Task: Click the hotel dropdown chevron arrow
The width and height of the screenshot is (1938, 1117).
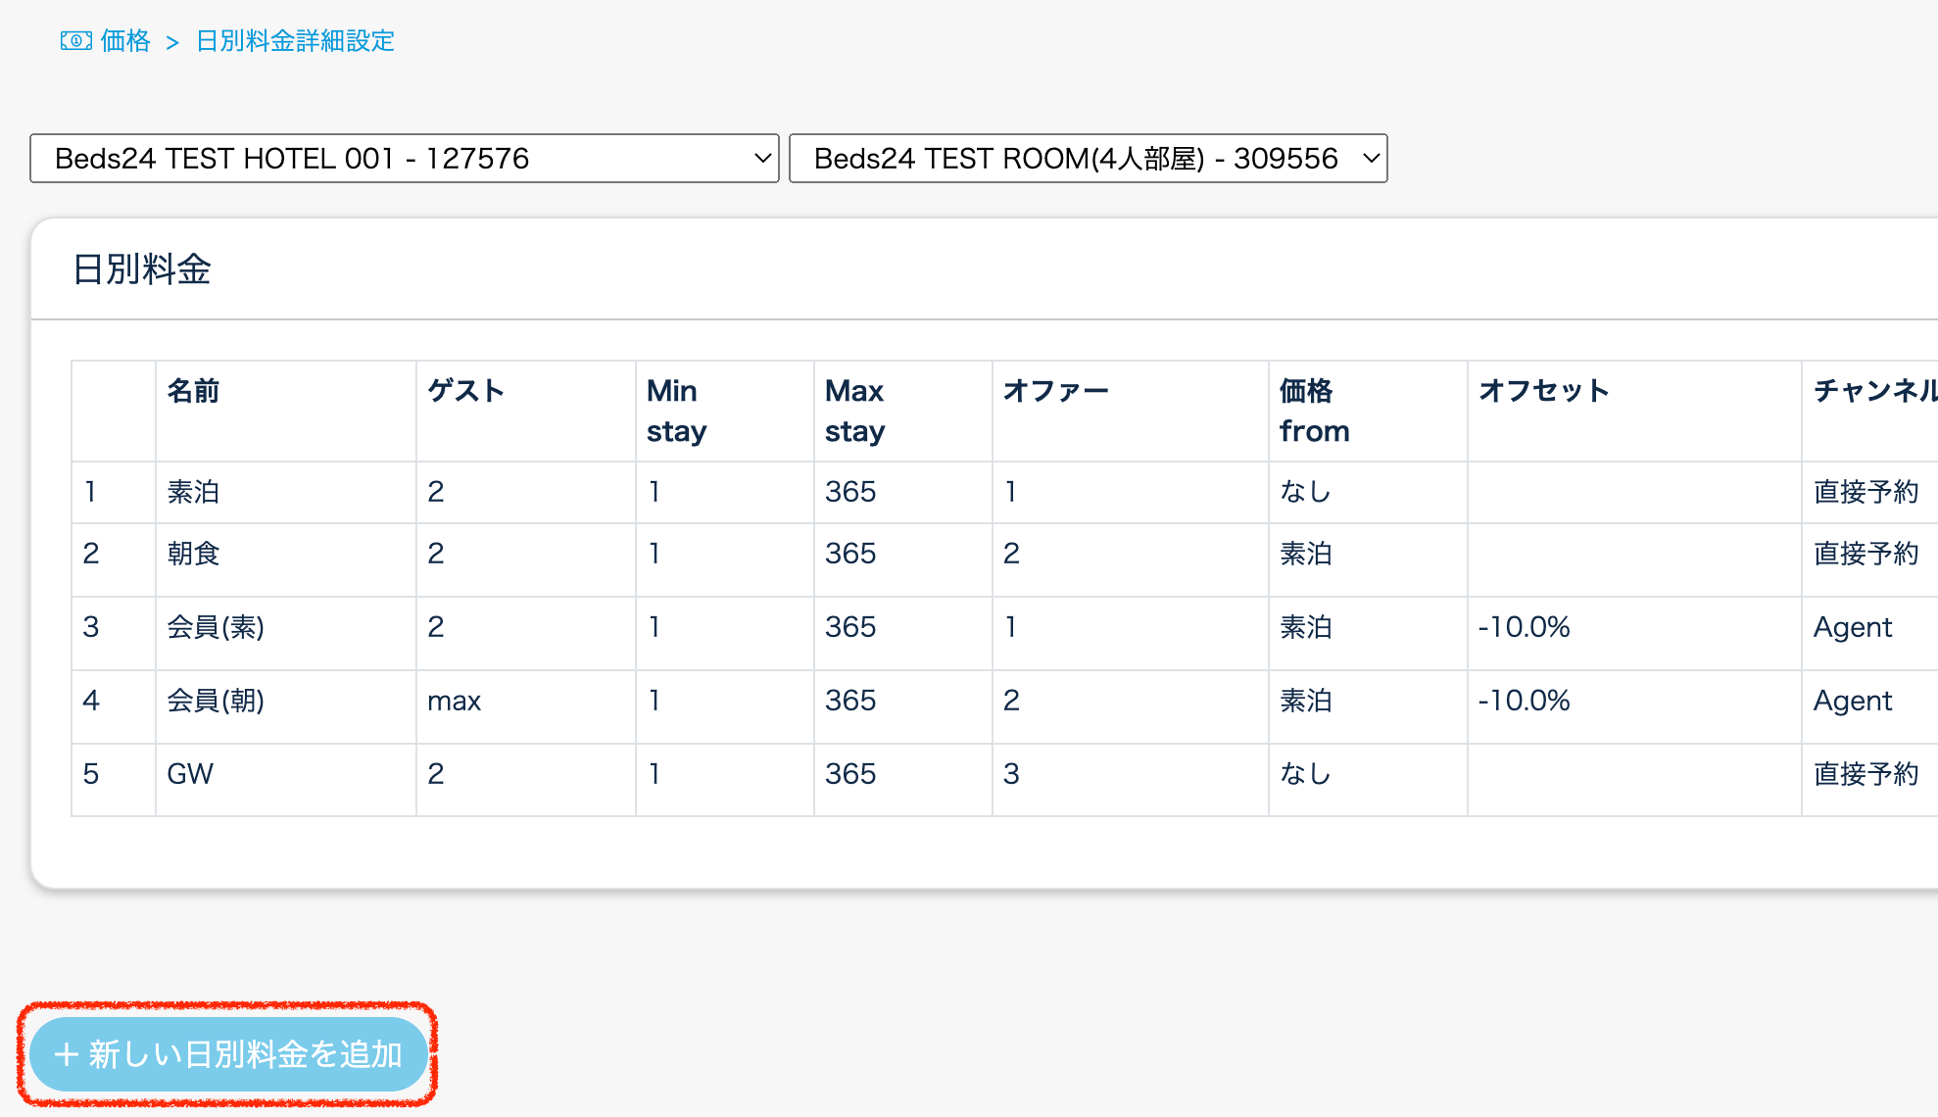Action: (x=762, y=159)
